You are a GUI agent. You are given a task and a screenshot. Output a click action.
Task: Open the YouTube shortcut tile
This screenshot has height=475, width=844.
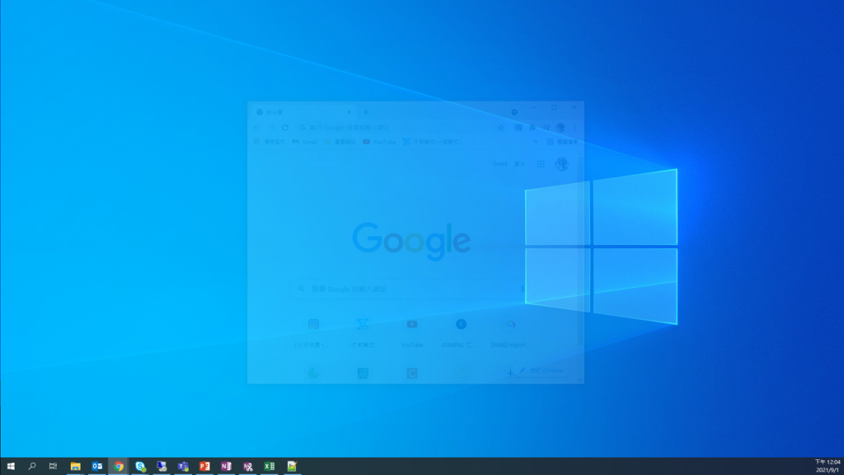pos(412,332)
